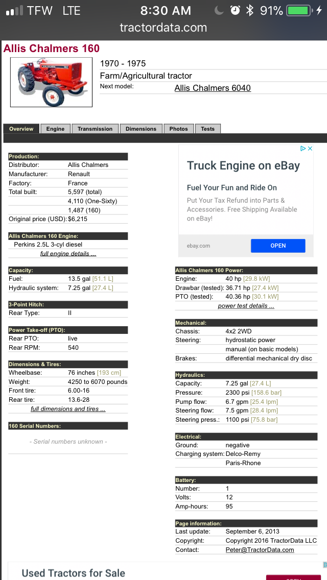Open the Allis Chalmers 6040 link

[213, 88]
